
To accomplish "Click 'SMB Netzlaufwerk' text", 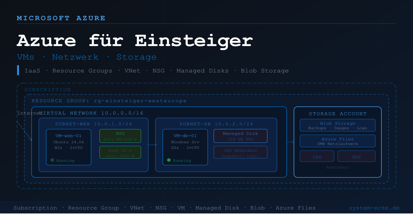I will click(338, 144).
